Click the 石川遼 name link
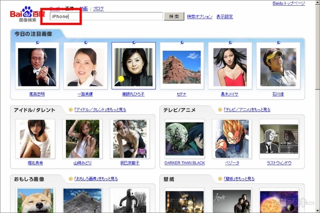 pyautogui.click(x=278, y=94)
